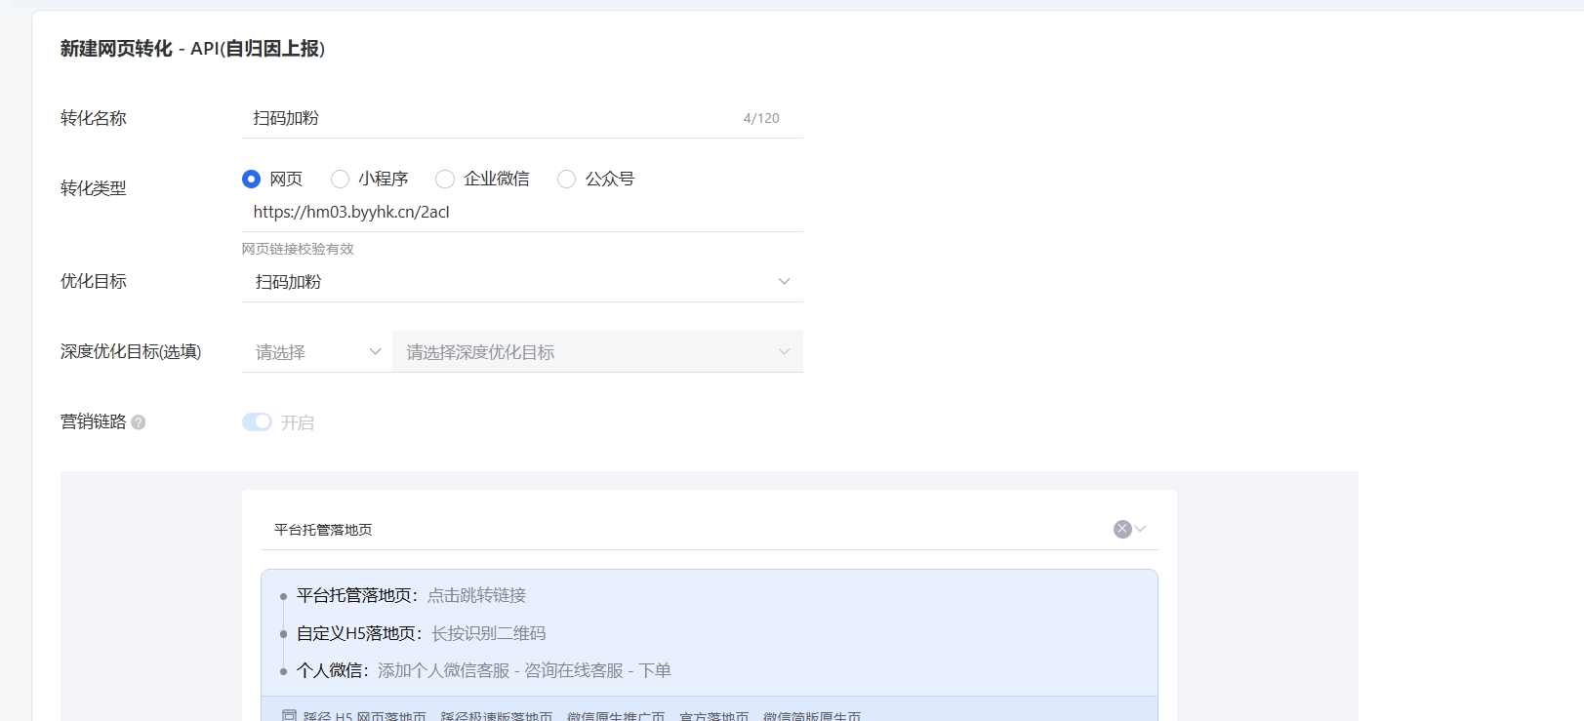Click the help icon beside 营销链路
The height and width of the screenshot is (721, 1584).
139,422
